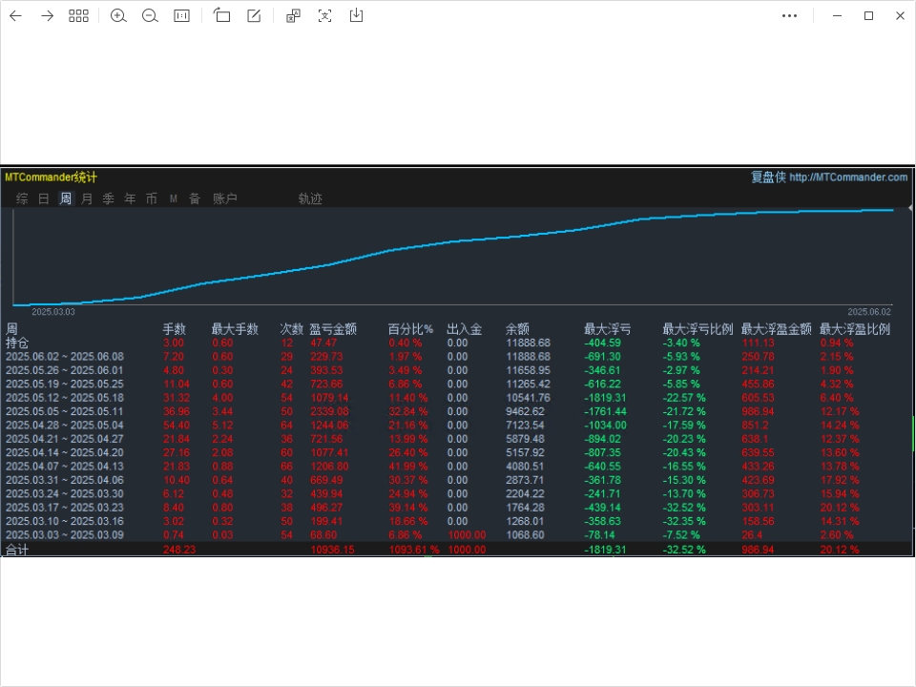Select the 2025.05.05 ~ 2025.05.11 week row
The image size is (916, 687).
457,411
